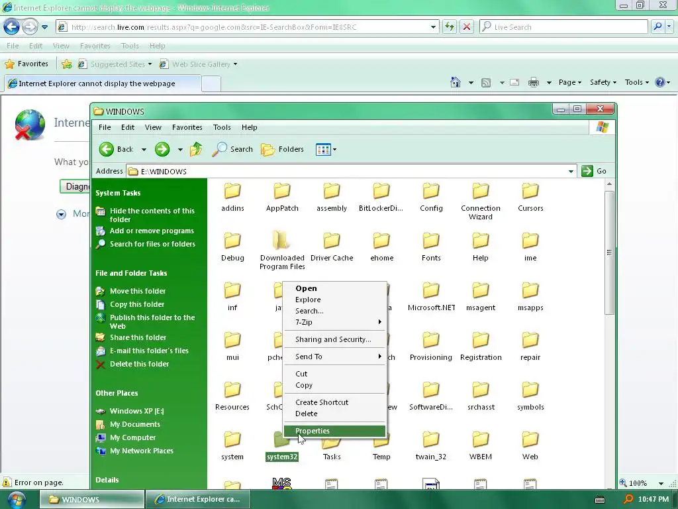Click the Live Search box in IE
This screenshot has width=678, height=509.
point(563,27)
